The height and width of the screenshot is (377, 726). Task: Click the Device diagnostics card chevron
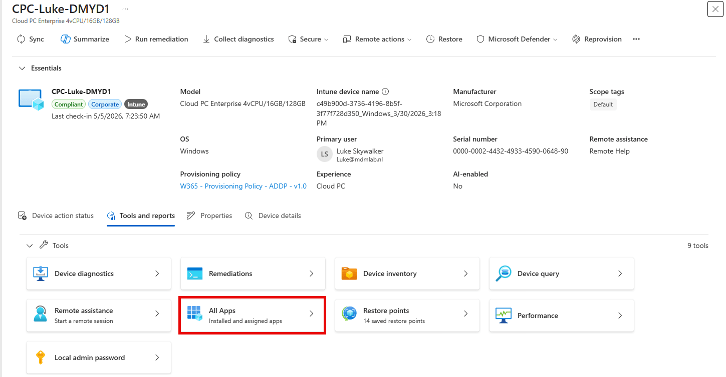tap(157, 273)
